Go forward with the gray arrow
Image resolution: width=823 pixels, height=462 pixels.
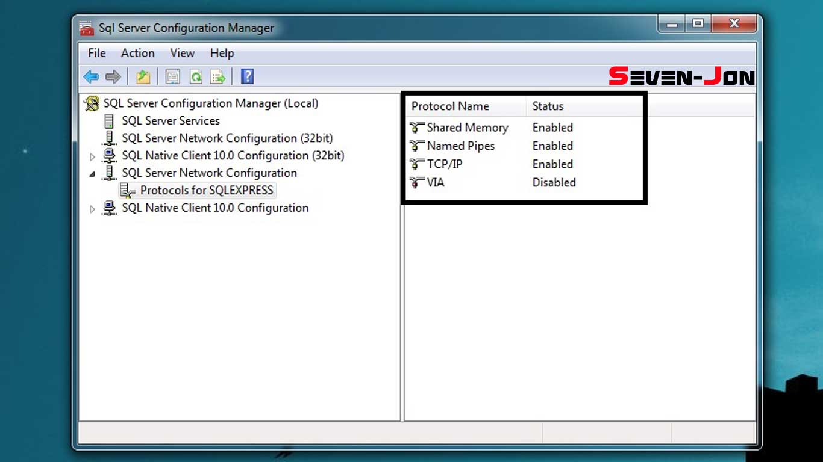113,76
